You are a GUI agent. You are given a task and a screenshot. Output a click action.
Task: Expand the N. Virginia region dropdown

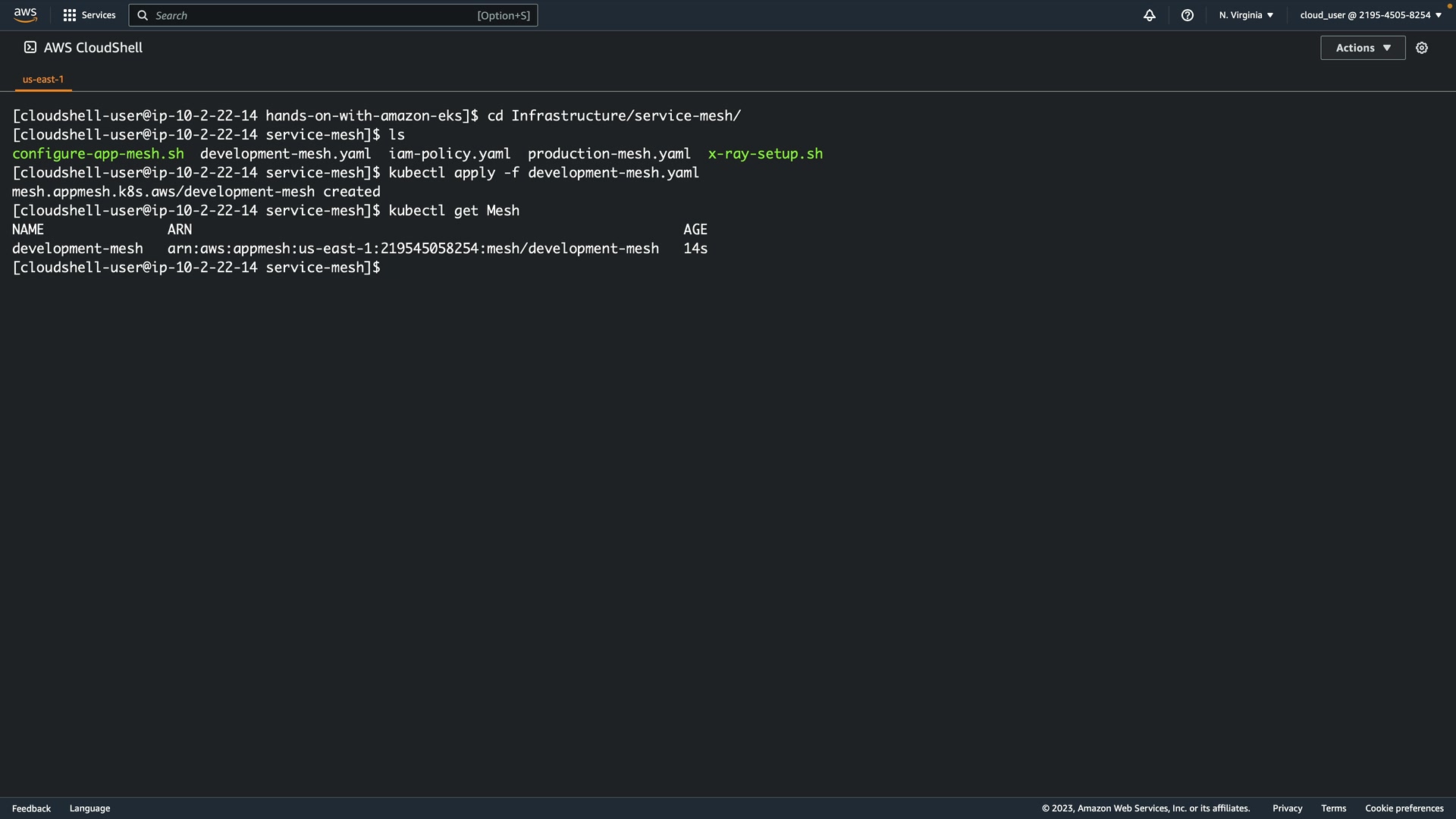(x=1246, y=15)
